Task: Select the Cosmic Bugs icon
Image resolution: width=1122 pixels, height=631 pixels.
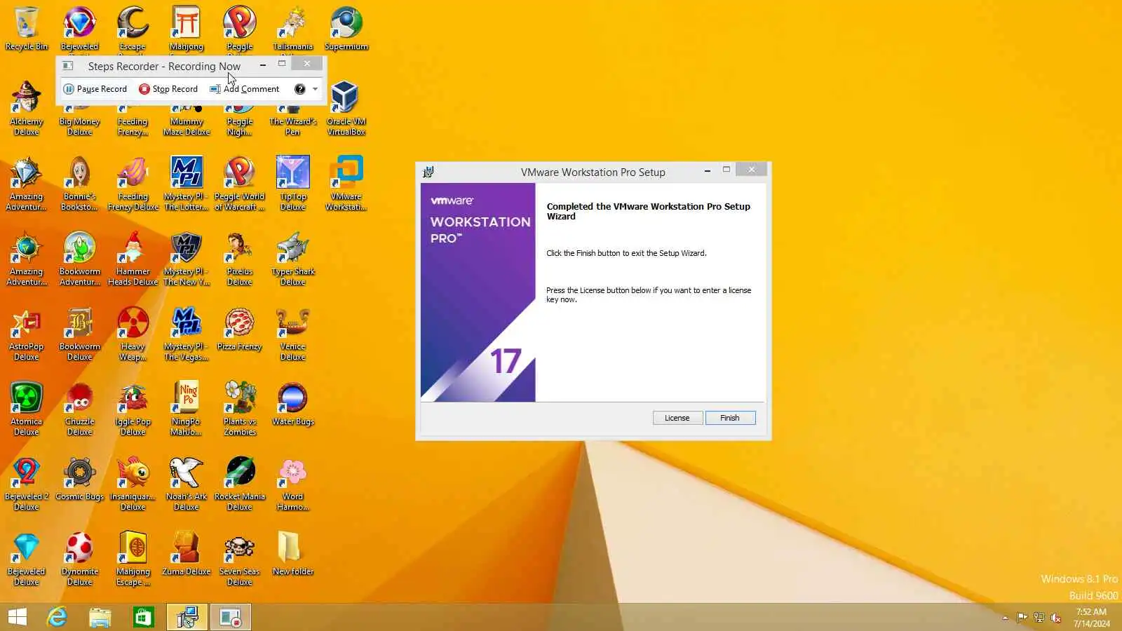Action: 80,478
